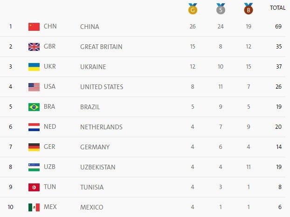Viewport: 290px width, 217px height.
Task: Click the United States flag icon
Action: (x=34, y=86)
